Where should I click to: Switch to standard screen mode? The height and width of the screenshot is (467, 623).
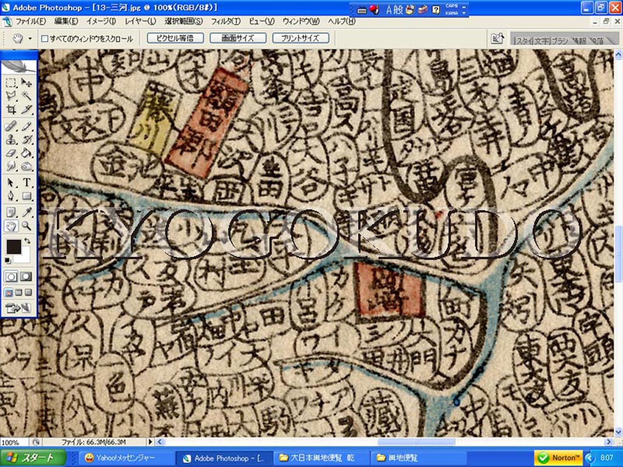point(9,292)
